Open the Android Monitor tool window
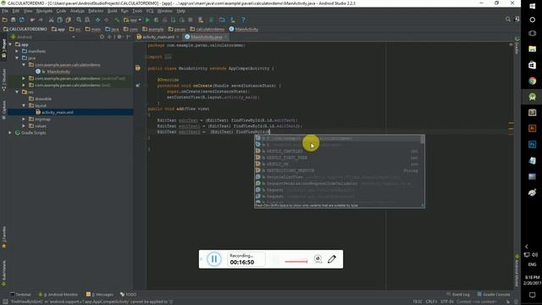 coord(58,294)
